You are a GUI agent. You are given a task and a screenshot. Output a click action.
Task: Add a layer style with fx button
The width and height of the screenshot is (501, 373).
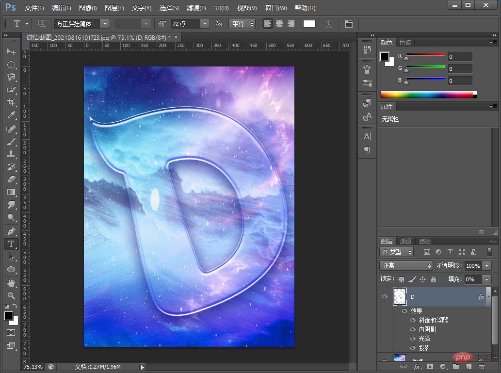tap(417, 367)
